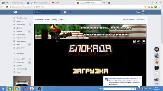Click the orange browser extension icon

point(152,7)
